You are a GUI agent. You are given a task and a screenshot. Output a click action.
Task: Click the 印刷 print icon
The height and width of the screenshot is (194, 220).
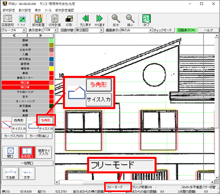[x=69, y=19]
